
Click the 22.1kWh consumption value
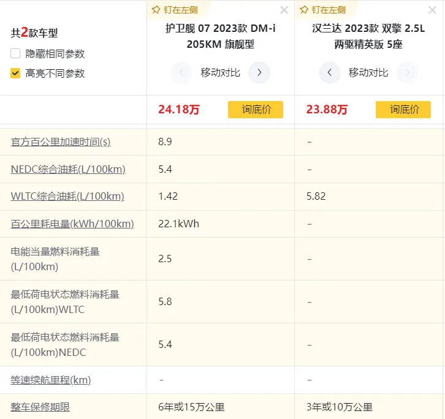pos(179,224)
